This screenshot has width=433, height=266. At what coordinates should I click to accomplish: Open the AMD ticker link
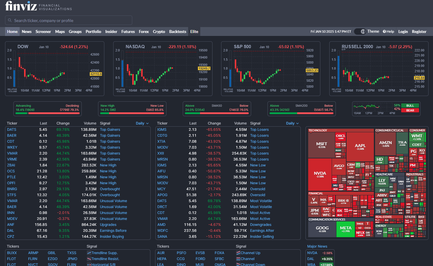click(161, 225)
